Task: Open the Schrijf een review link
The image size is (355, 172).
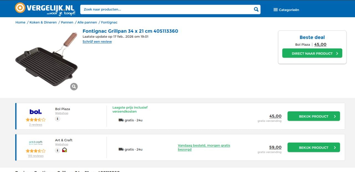Action: [x=97, y=42]
